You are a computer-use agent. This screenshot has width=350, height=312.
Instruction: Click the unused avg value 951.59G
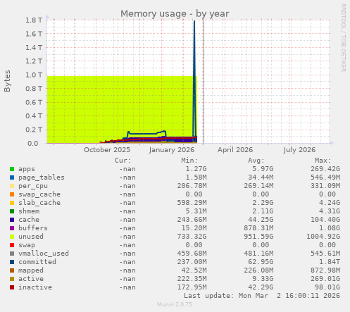click(x=258, y=237)
